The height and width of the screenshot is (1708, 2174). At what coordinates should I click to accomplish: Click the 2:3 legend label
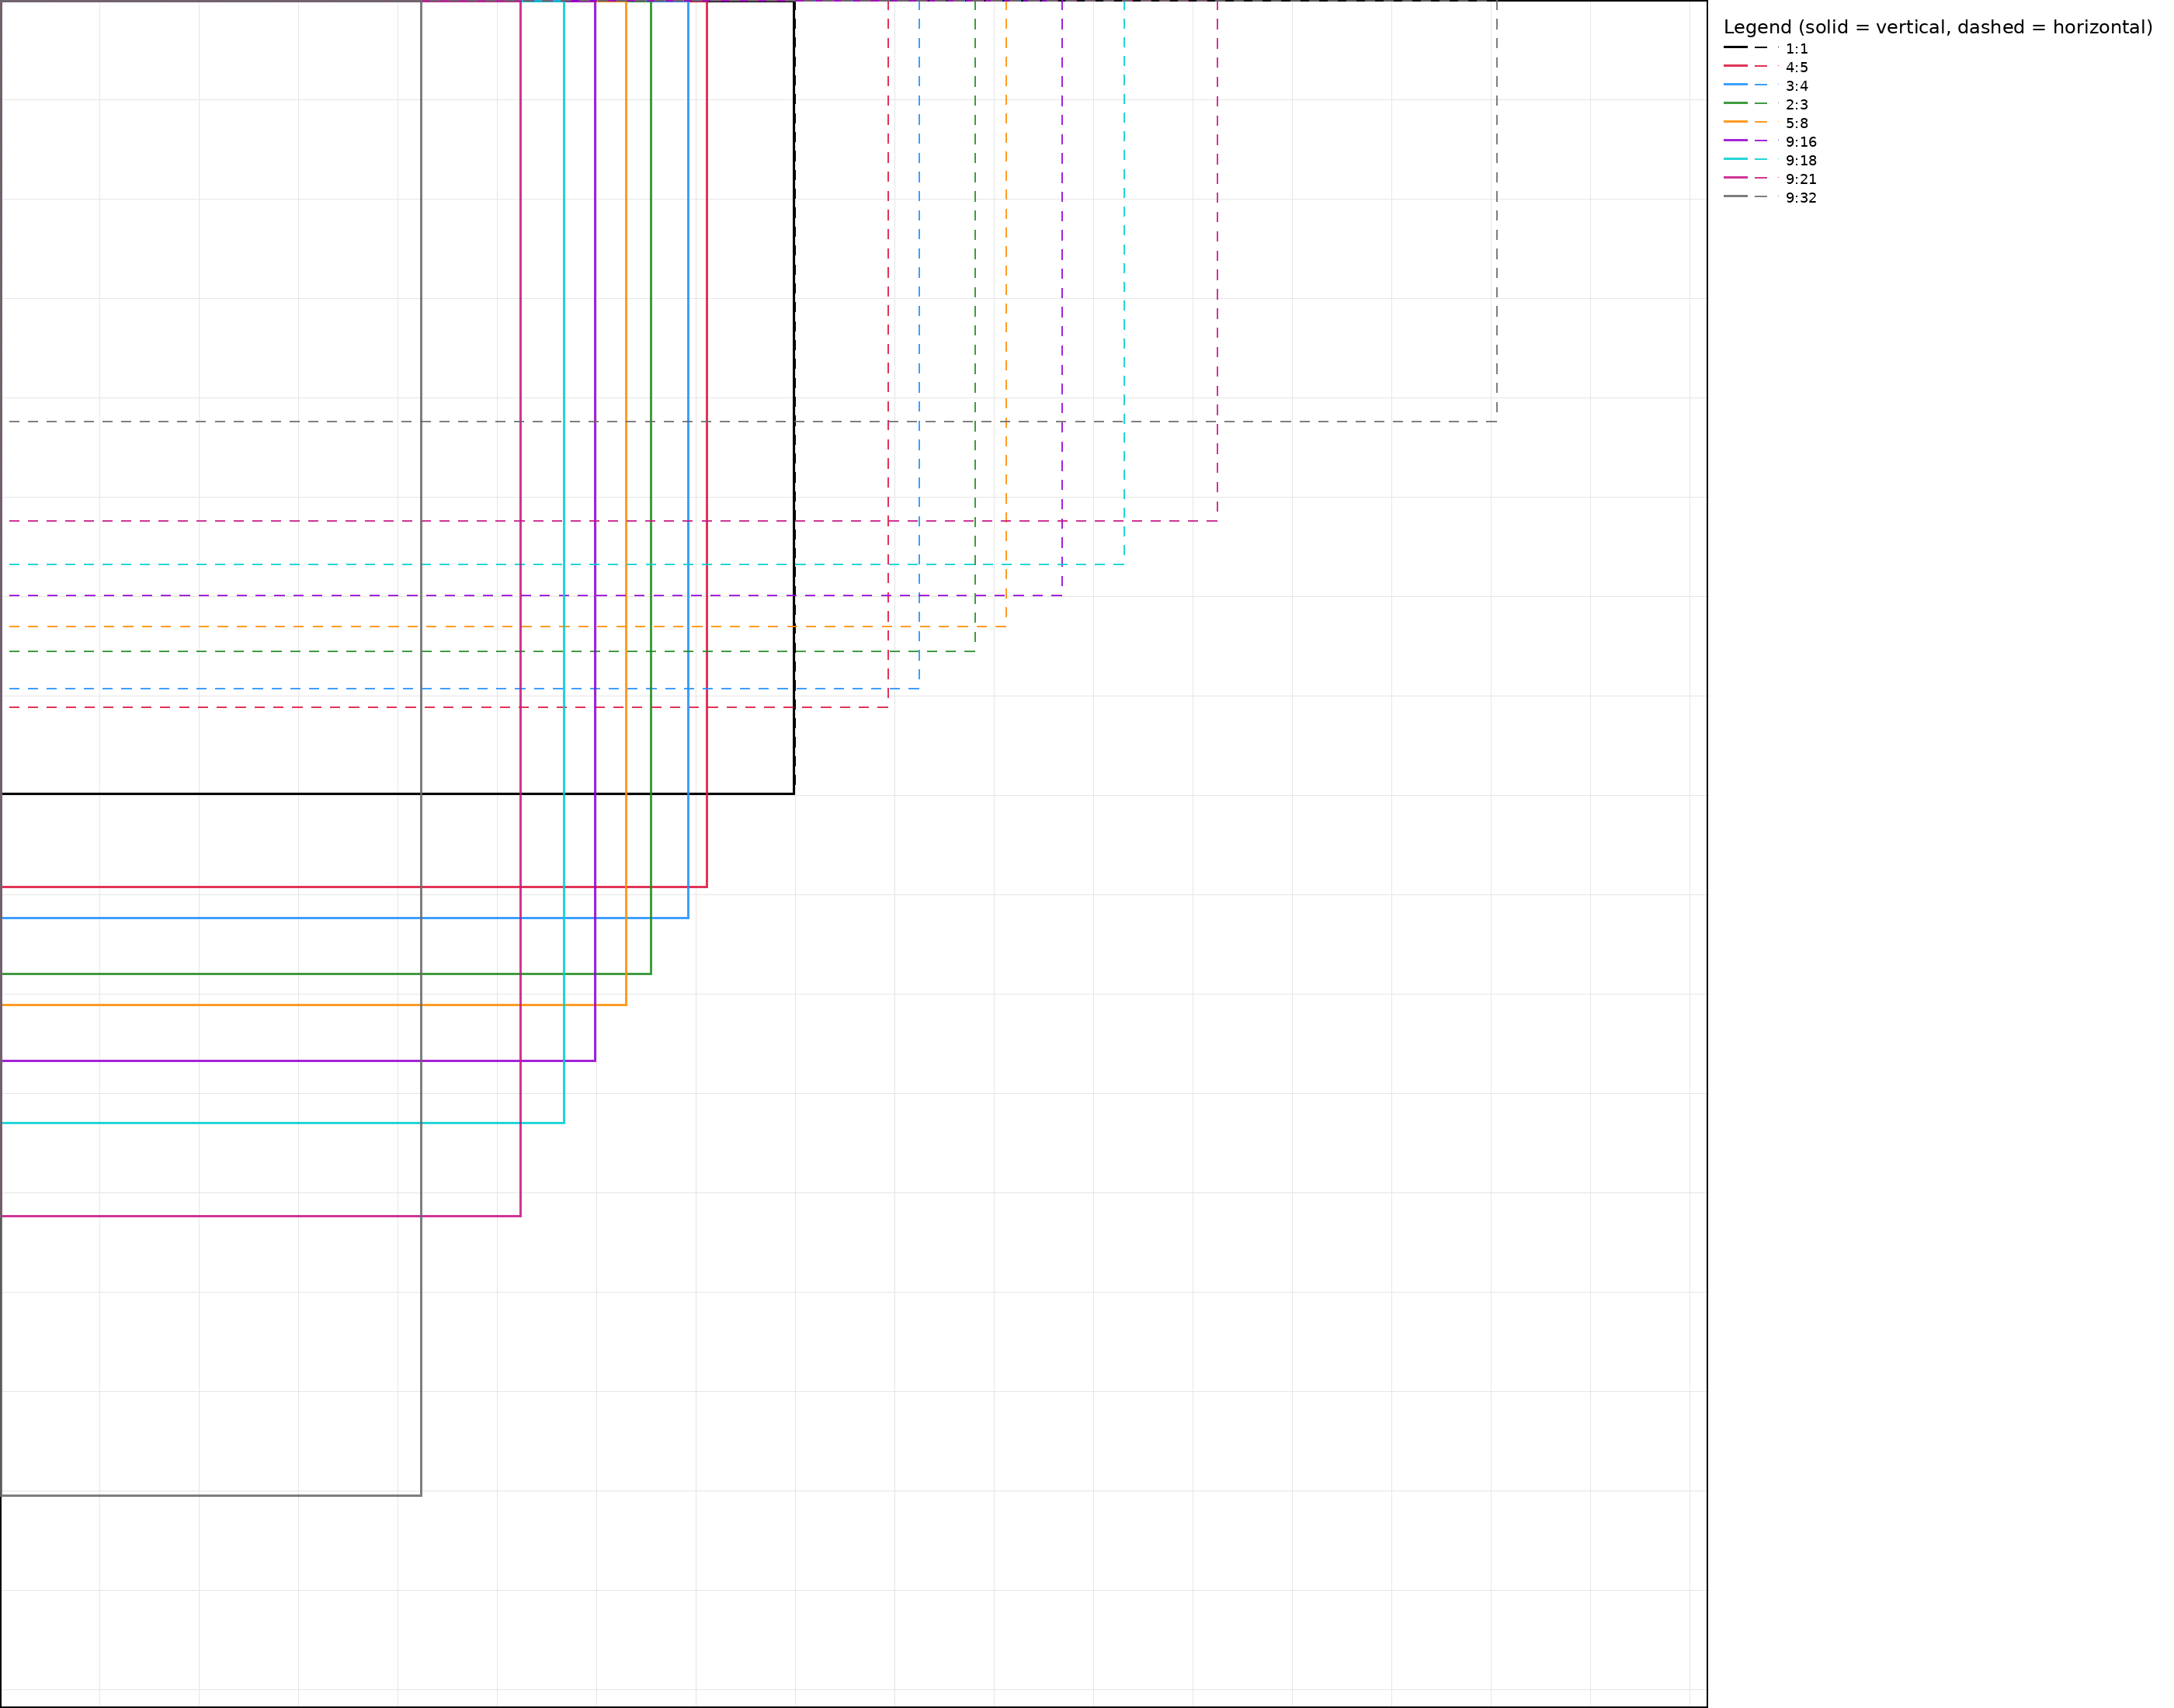tap(1796, 105)
